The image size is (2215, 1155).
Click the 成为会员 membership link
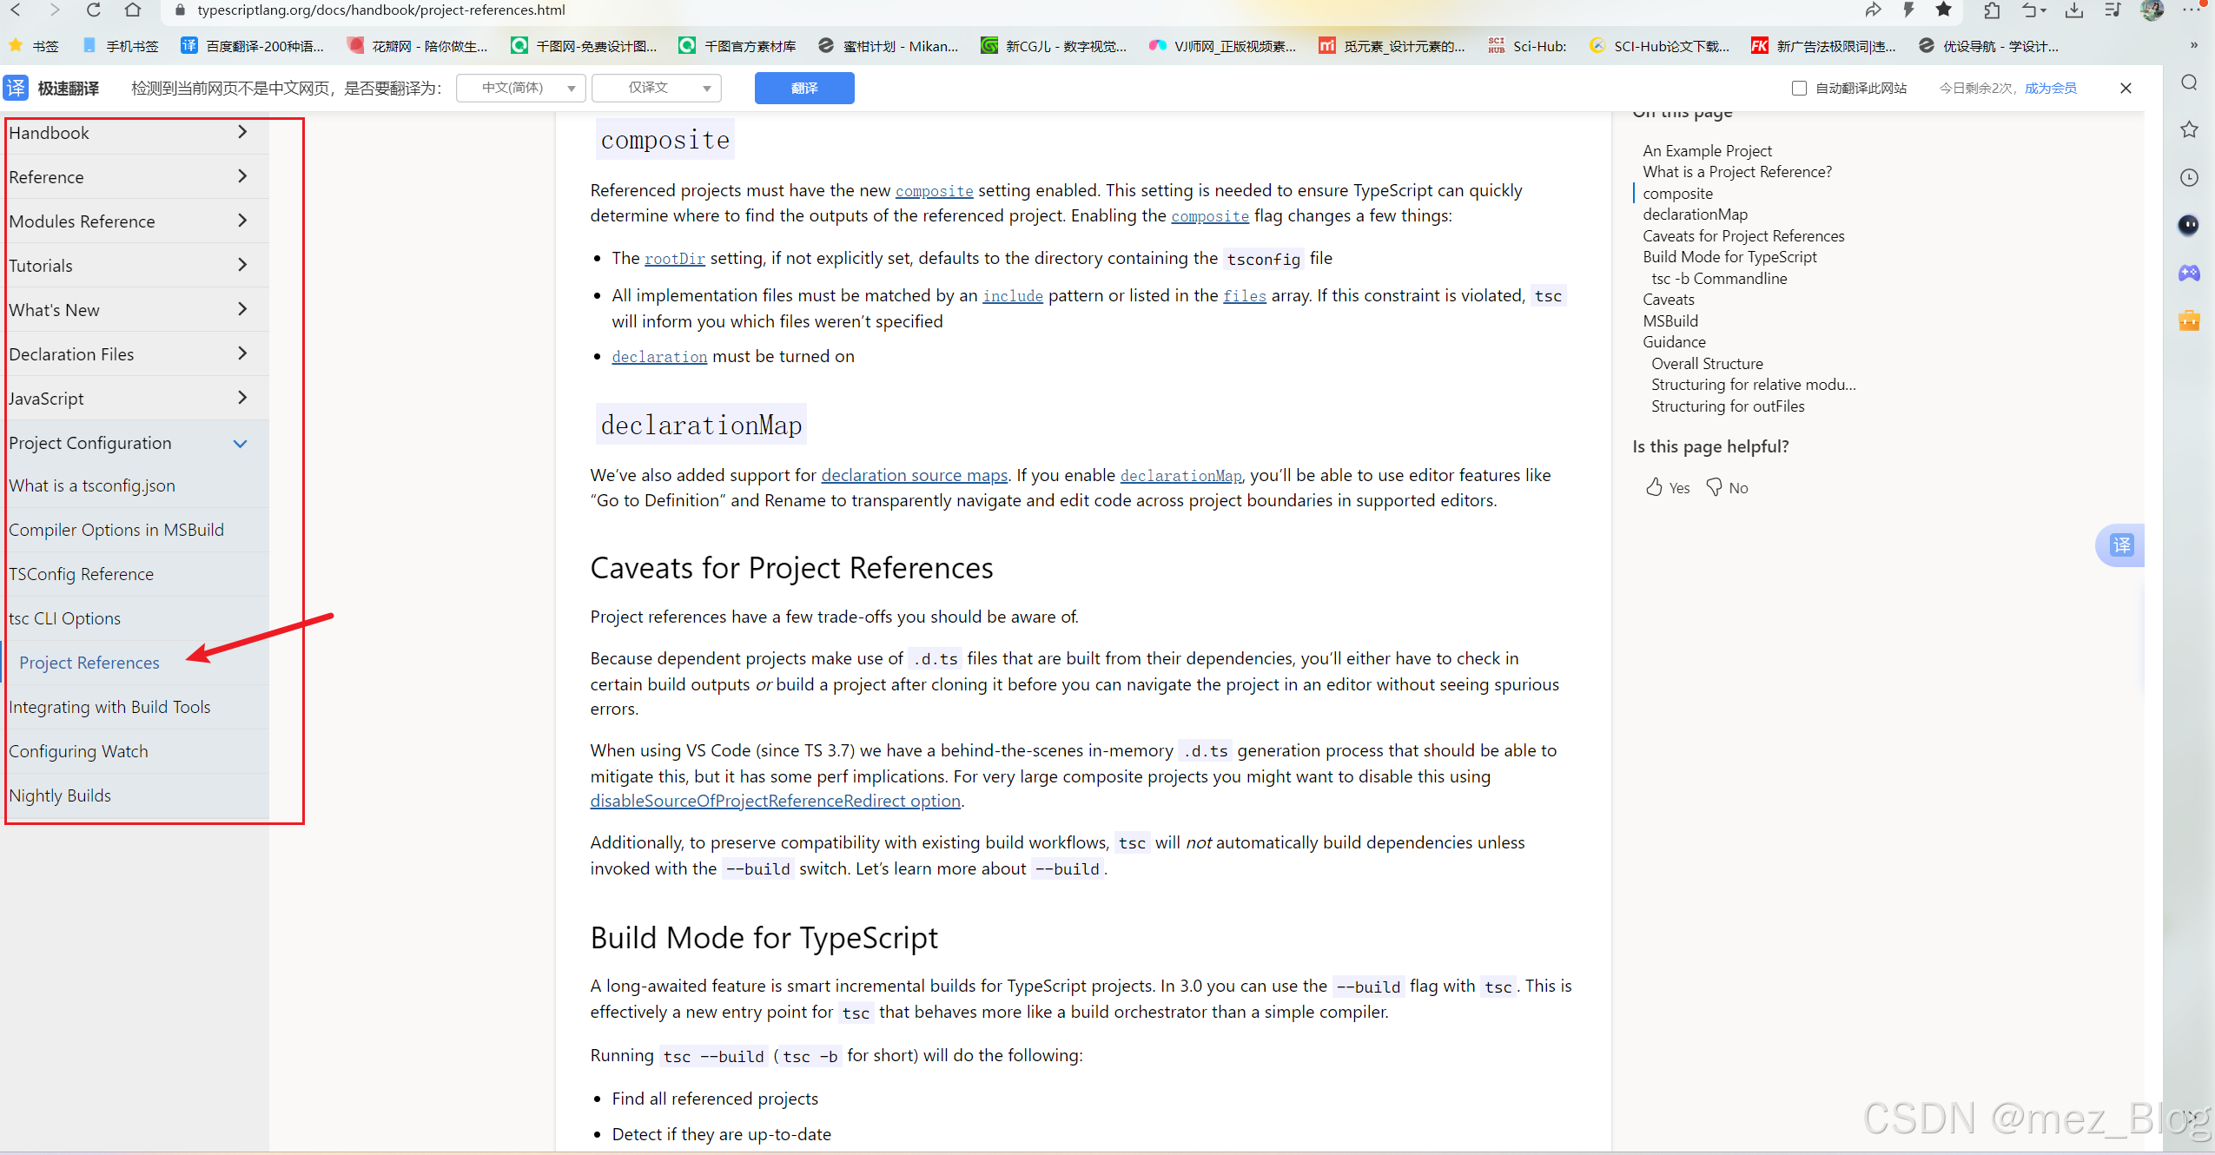click(x=2050, y=88)
